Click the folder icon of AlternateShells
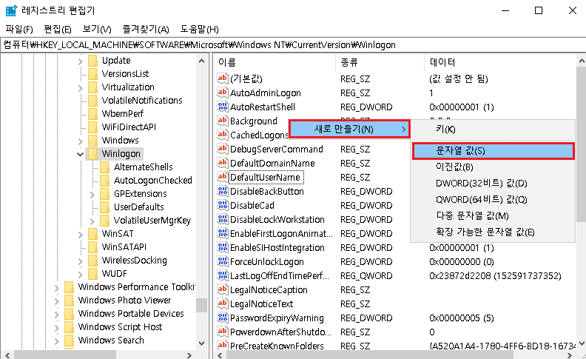The width and height of the screenshot is (586, 359). [x=105, y=167]
